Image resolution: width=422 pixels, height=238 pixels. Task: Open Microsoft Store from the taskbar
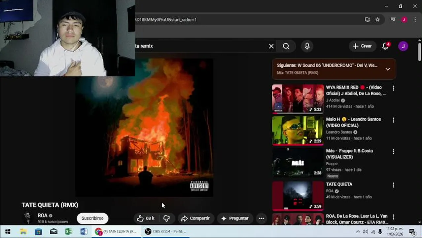click(38, 231)
